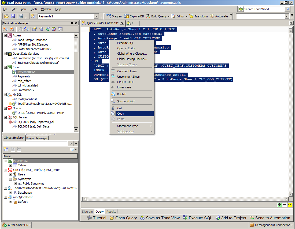Open the empty combo box dropdown in top toolbar
This screenshot has height=229, width=295.
point(287,16)
